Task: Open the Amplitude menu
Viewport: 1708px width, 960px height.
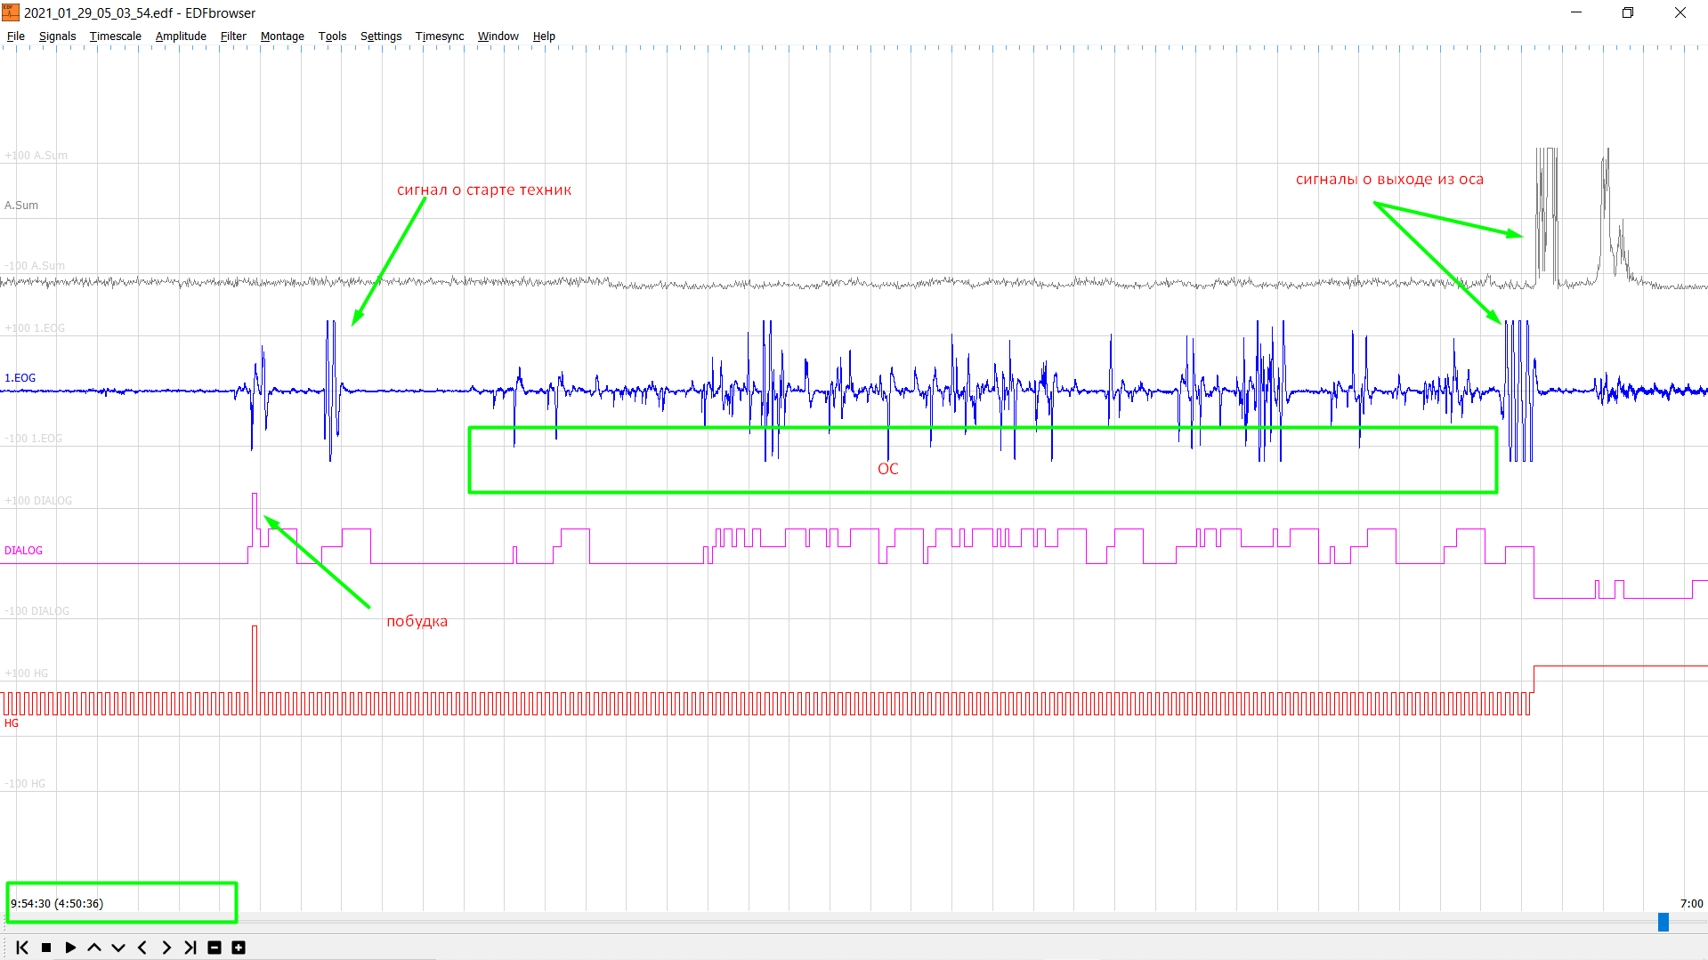Action: click(x=181, y=36)
